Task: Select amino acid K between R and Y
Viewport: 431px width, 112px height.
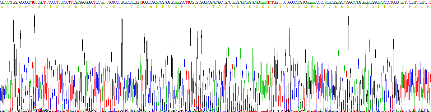Action: click(x=262, y=7)
